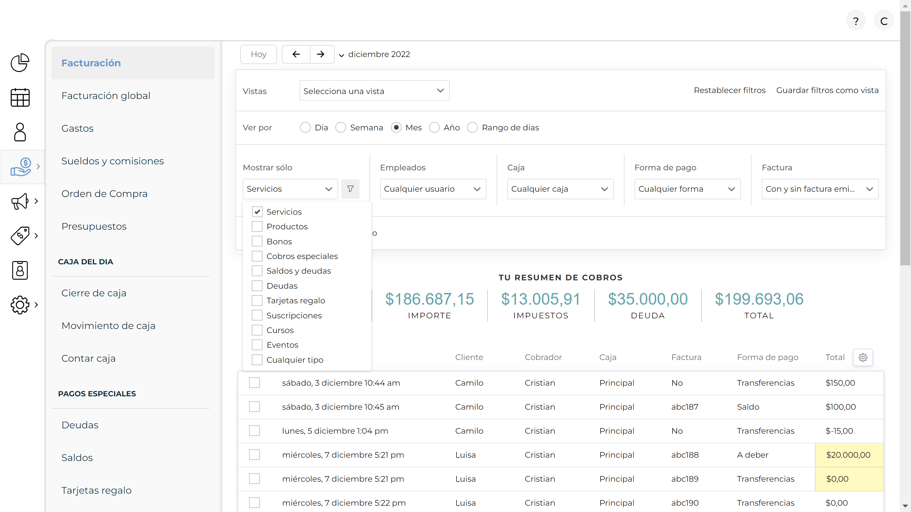The image size is (911, 512).
Task: Check the Cualquier tipo checkbox
Action: click(x=257, y=360)
